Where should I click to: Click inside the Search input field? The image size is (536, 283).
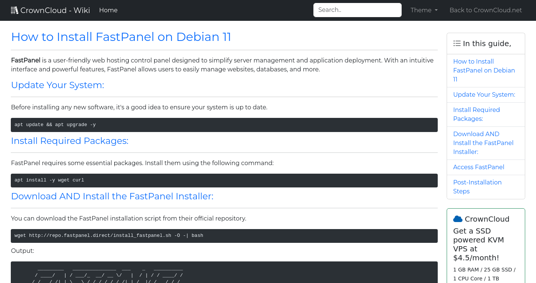tap(357, 10)
